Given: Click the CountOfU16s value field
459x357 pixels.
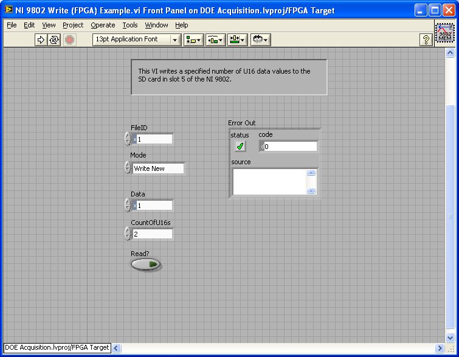Looking at the screenshot, I should click(x=152, y=234).
